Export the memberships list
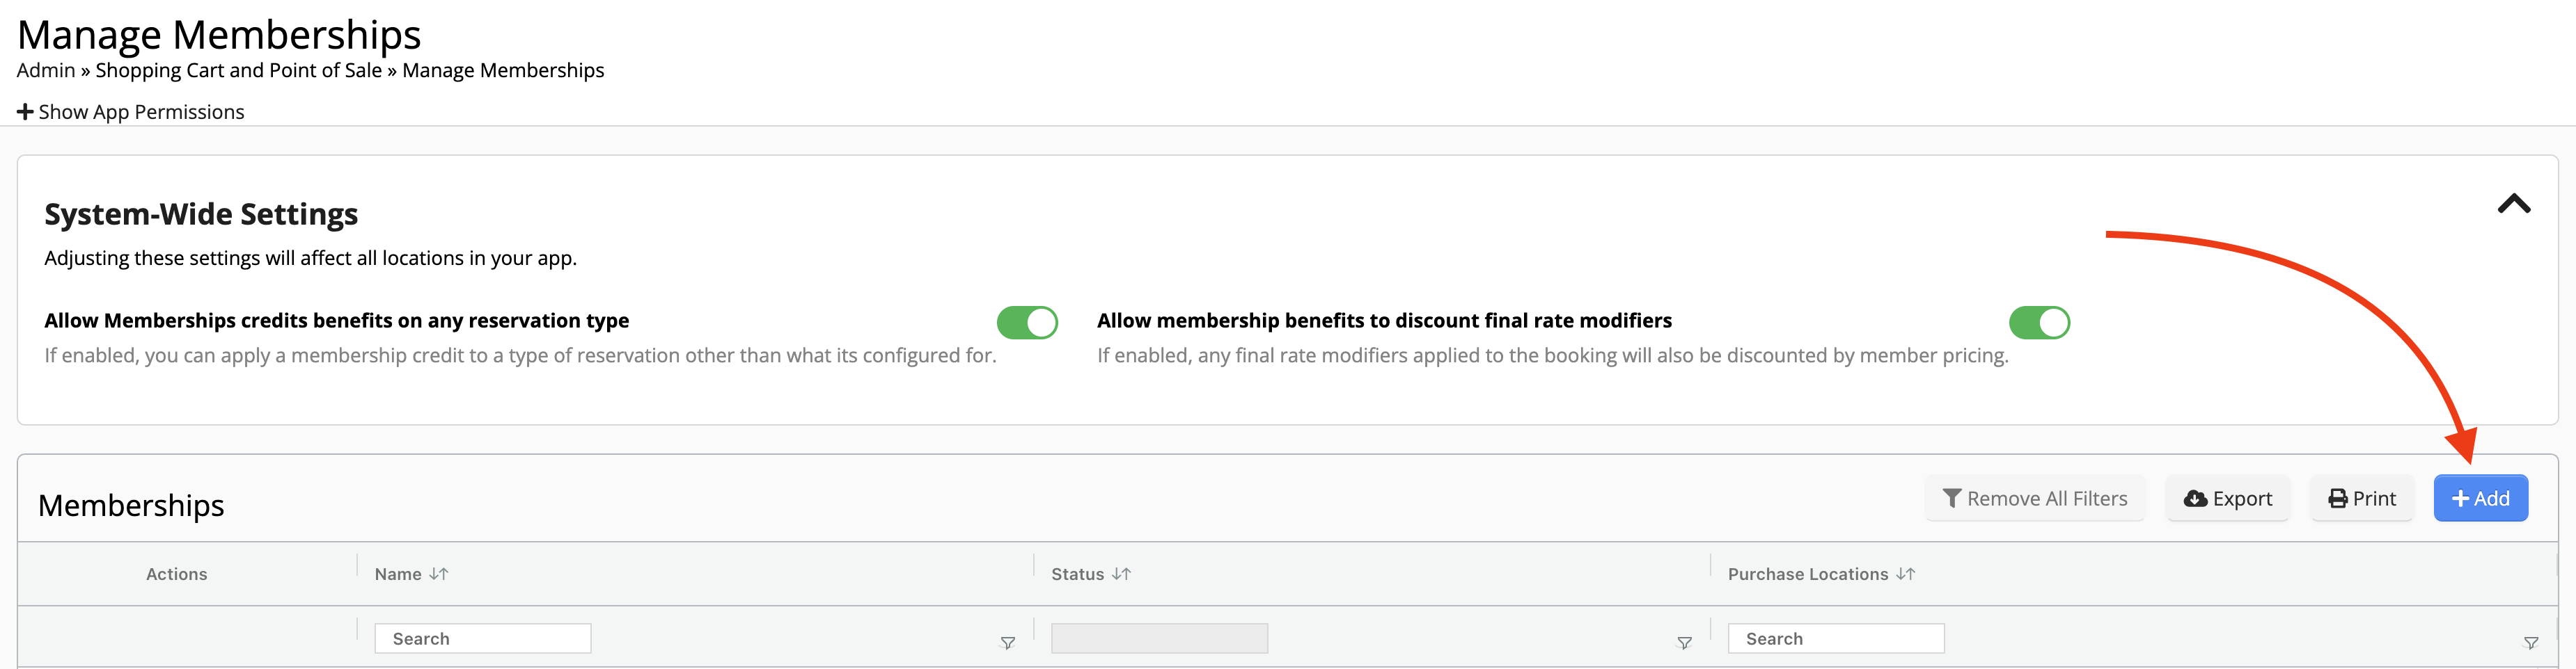The image size is (2576, 669). click(2227, 498)
